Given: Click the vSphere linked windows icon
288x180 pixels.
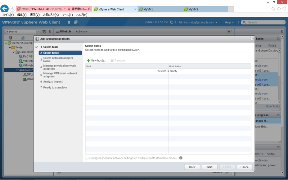Looking at the screenshot, I should point(76,22).
